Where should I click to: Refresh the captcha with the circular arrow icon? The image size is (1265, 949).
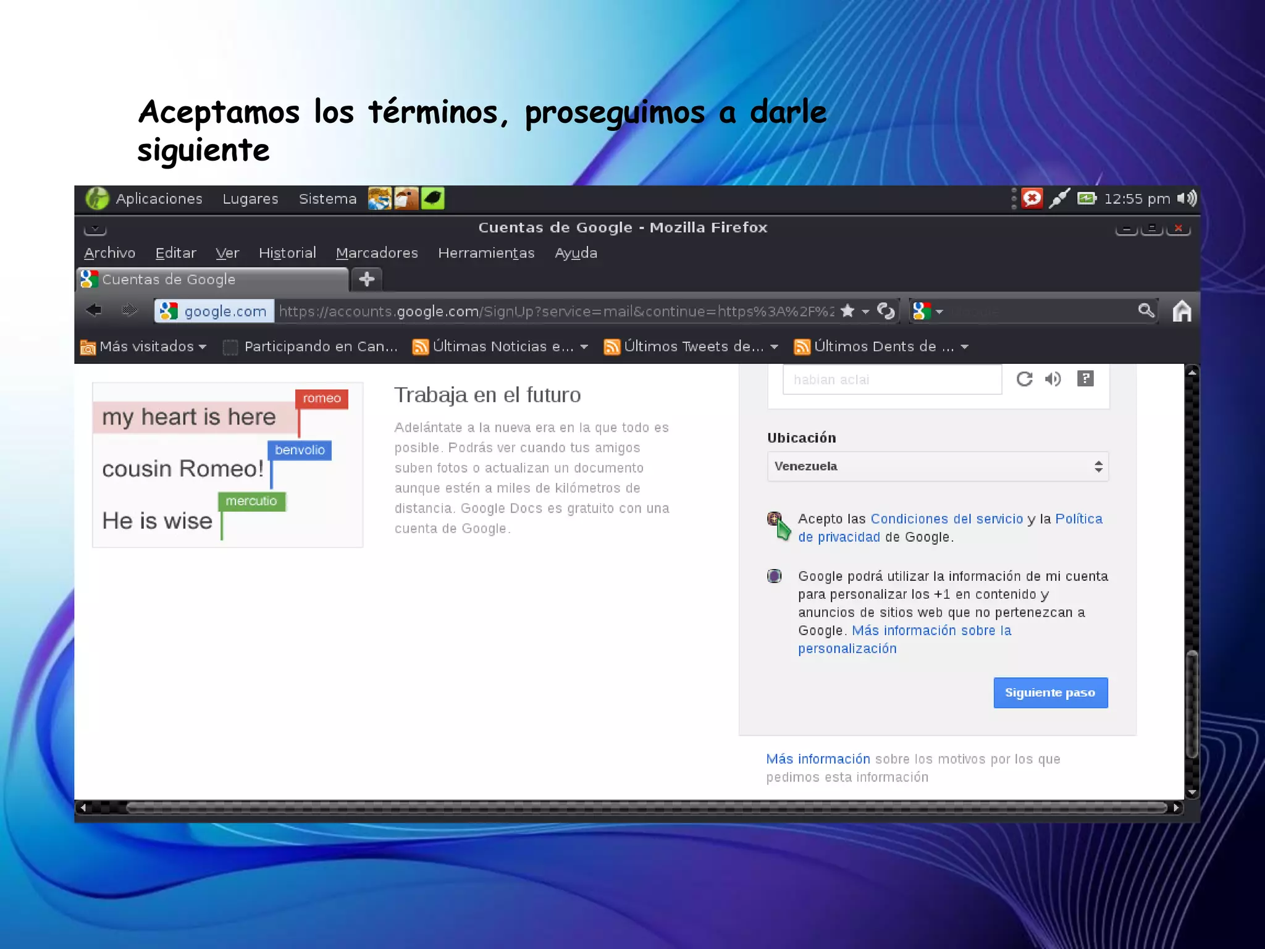coord(1024,379)
